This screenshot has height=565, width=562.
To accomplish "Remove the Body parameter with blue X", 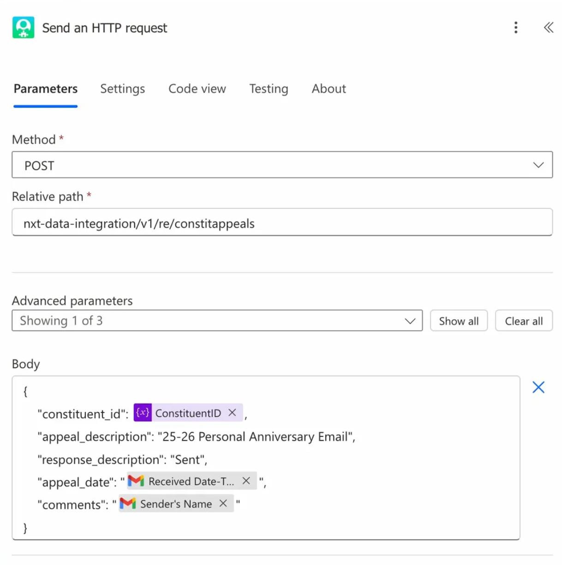I will (x=538, y=387).
